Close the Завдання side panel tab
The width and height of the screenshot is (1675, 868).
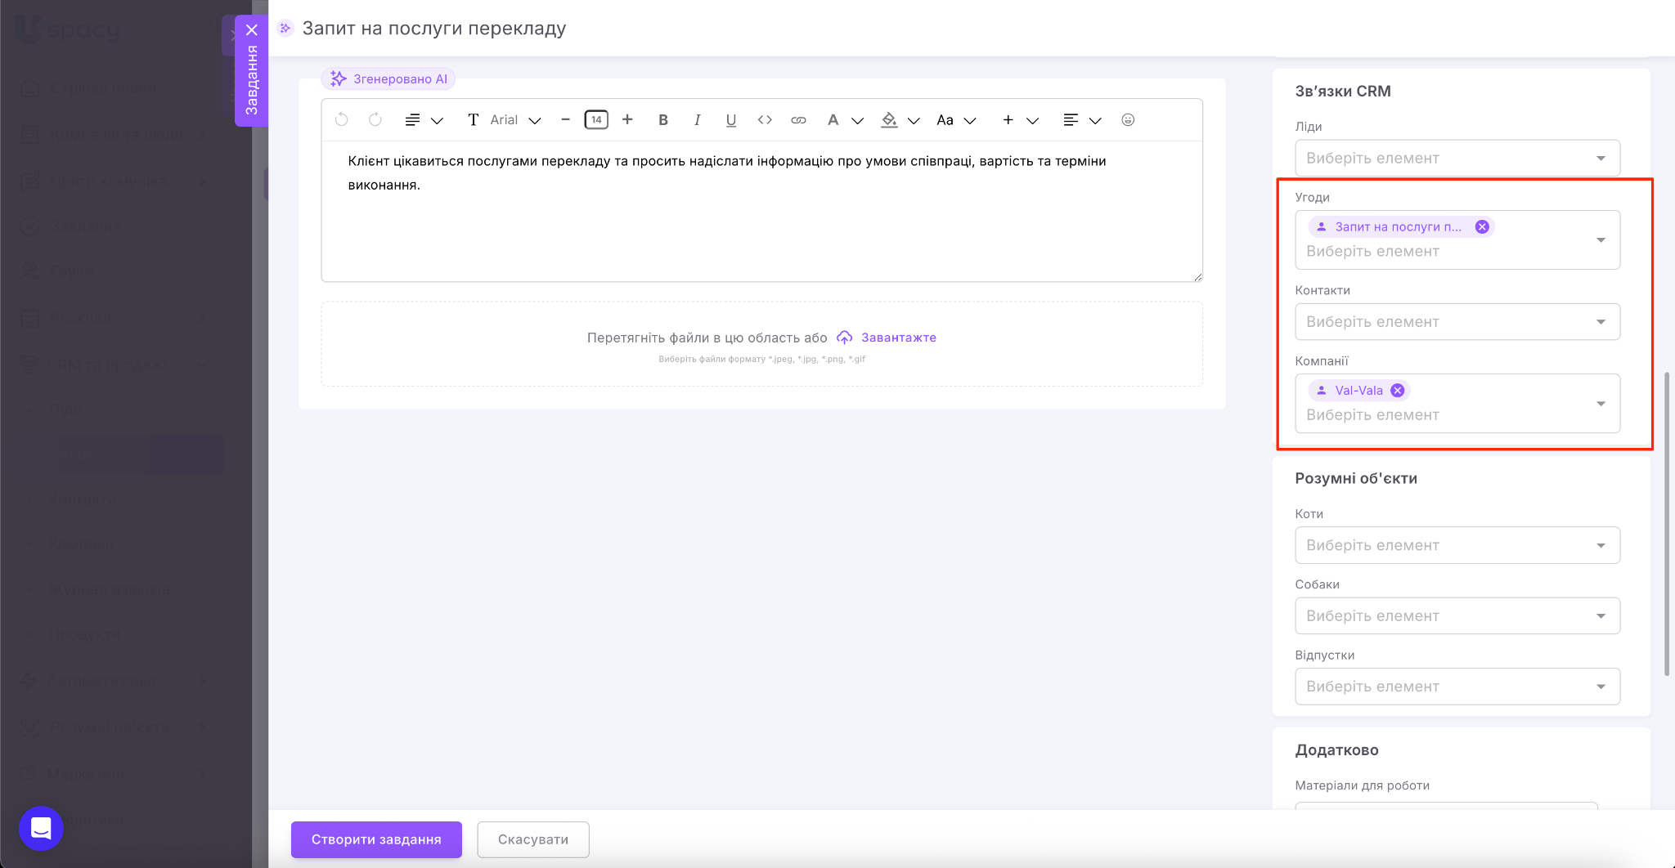pos(252,30)
